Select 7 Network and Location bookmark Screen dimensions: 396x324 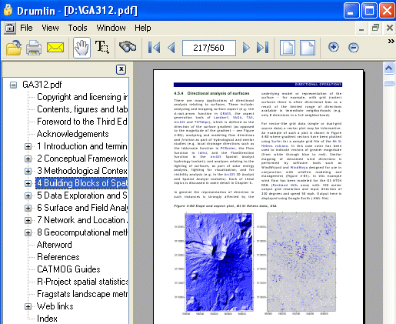(x=82, y=220)
